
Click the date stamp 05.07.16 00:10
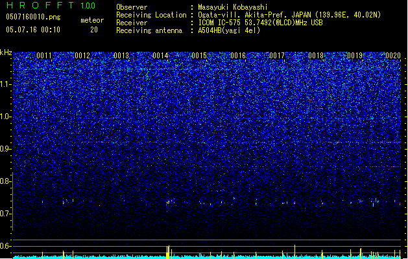(x=33, y=30)
